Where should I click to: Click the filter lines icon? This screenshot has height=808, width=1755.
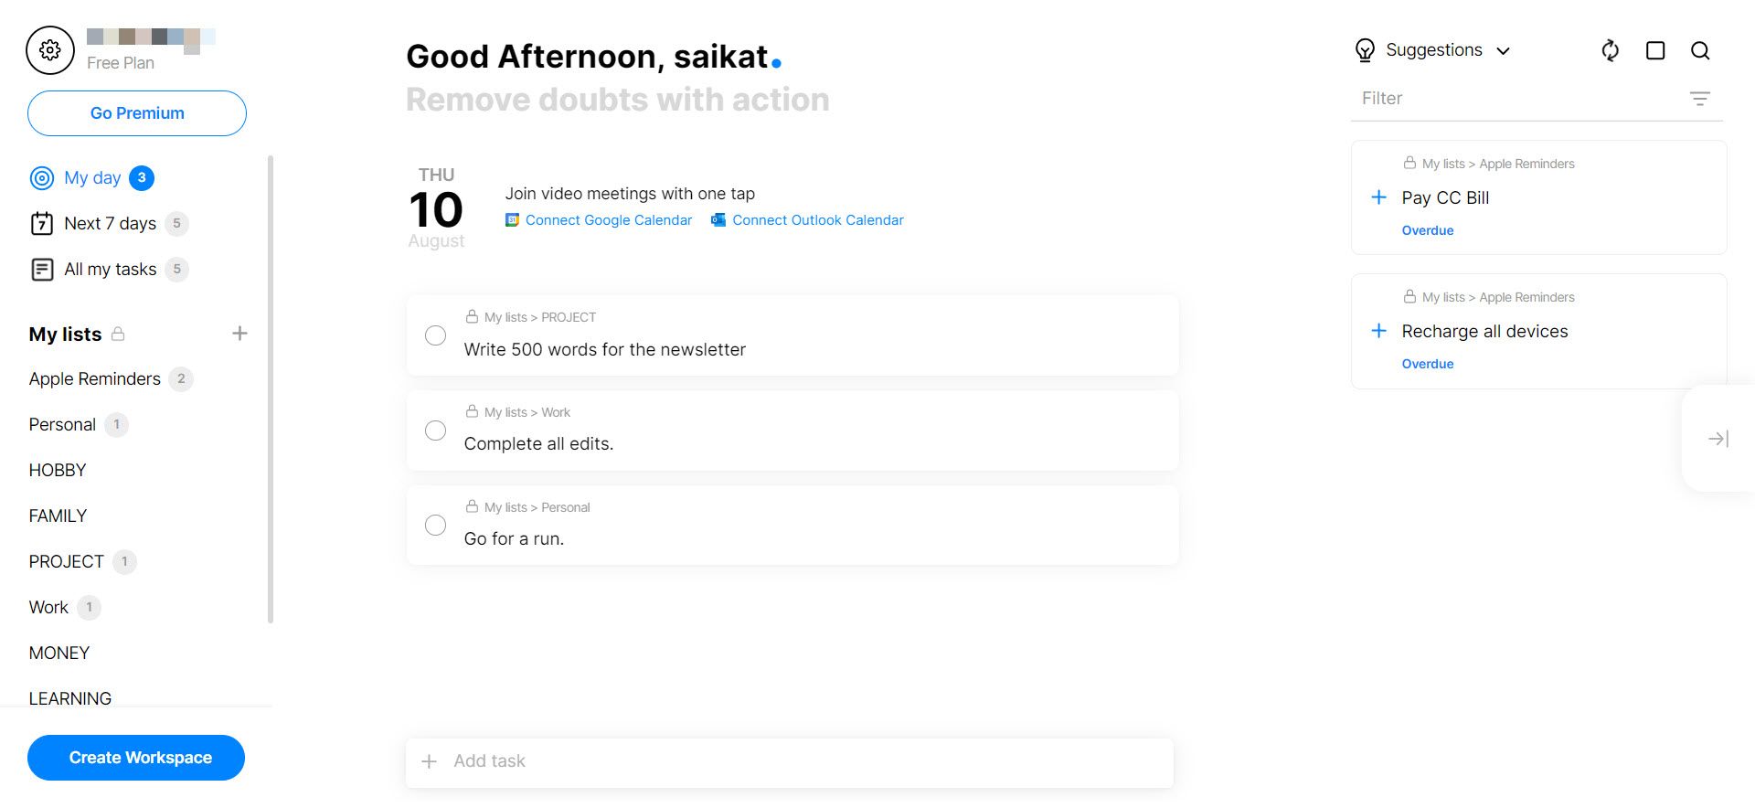point(1699,99)
